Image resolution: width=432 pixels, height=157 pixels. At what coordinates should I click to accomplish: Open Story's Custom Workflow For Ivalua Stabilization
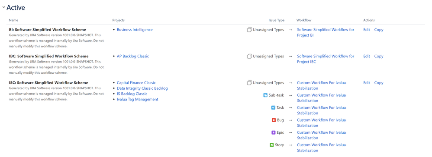(x=321, y=148)
